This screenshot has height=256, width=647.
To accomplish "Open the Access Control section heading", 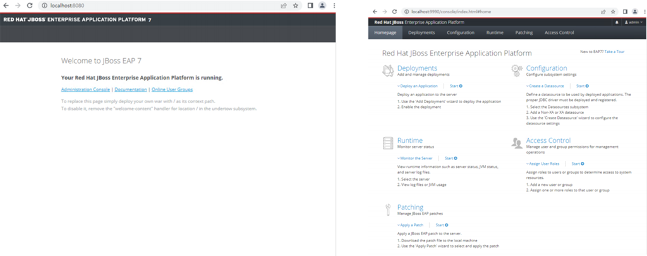I will [x=548, y=140].
